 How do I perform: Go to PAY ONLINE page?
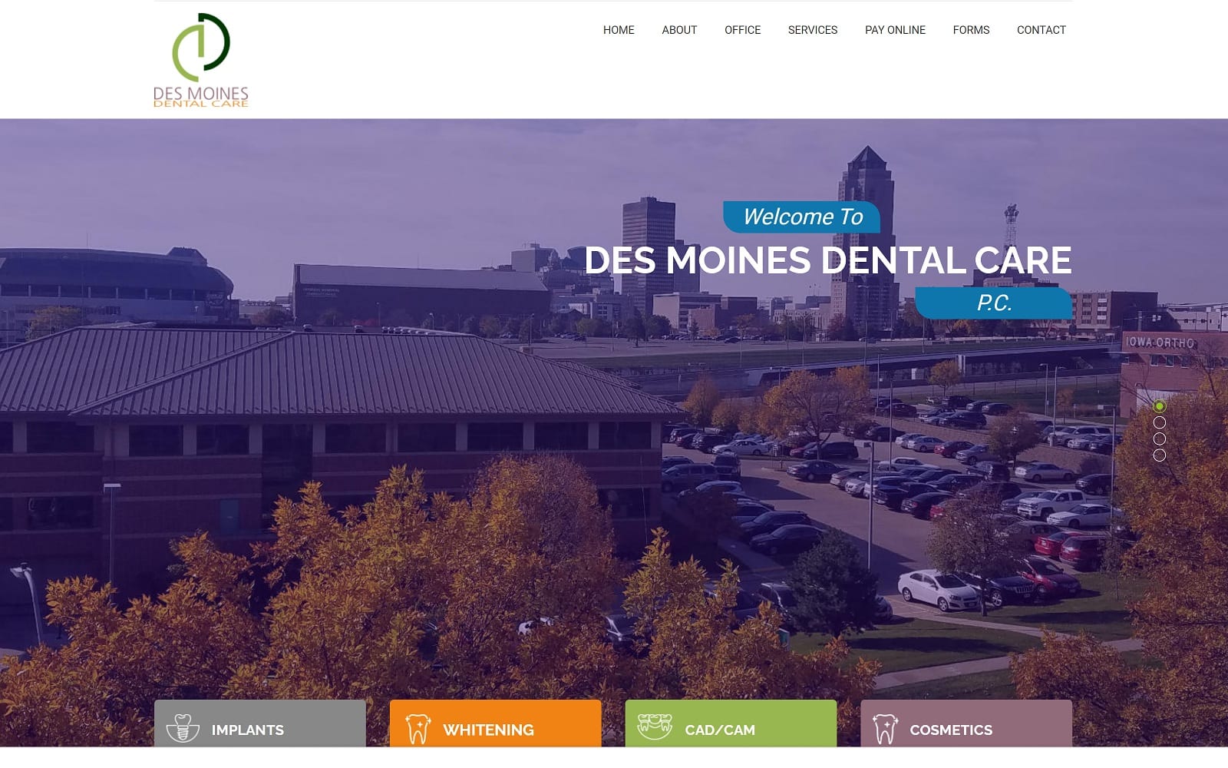click(x=895, y=30)
